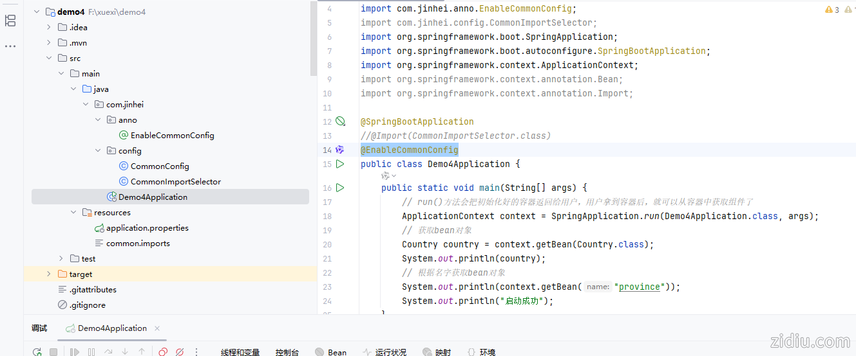This screenshot has width=856, height=356.
Task: Collapse the config package node
Action: (98, 151)
